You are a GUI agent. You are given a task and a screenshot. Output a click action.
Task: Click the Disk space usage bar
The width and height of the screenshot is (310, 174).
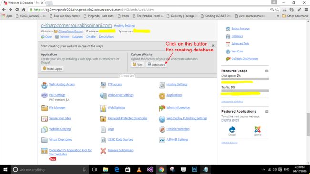tap(245, 79)
